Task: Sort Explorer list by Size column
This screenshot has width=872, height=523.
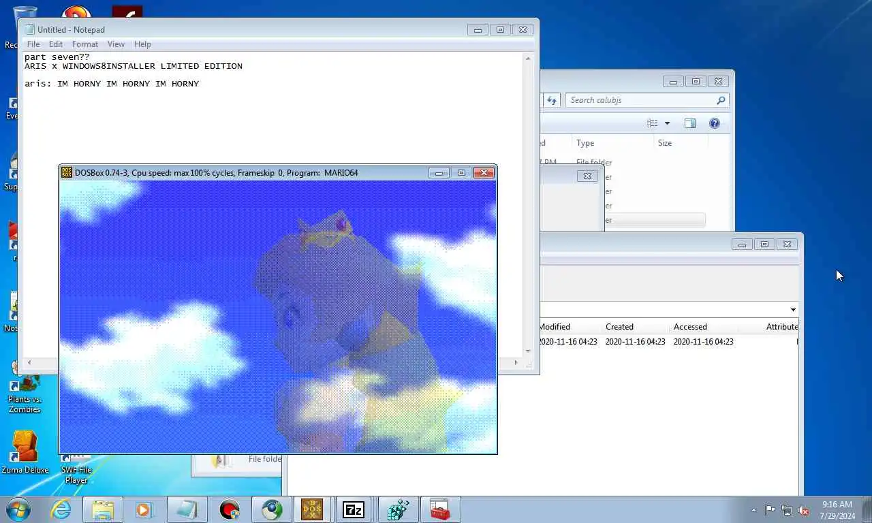Action: point(681,143)
